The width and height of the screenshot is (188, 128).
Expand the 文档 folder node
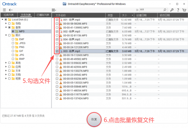[x=6, y=75]
